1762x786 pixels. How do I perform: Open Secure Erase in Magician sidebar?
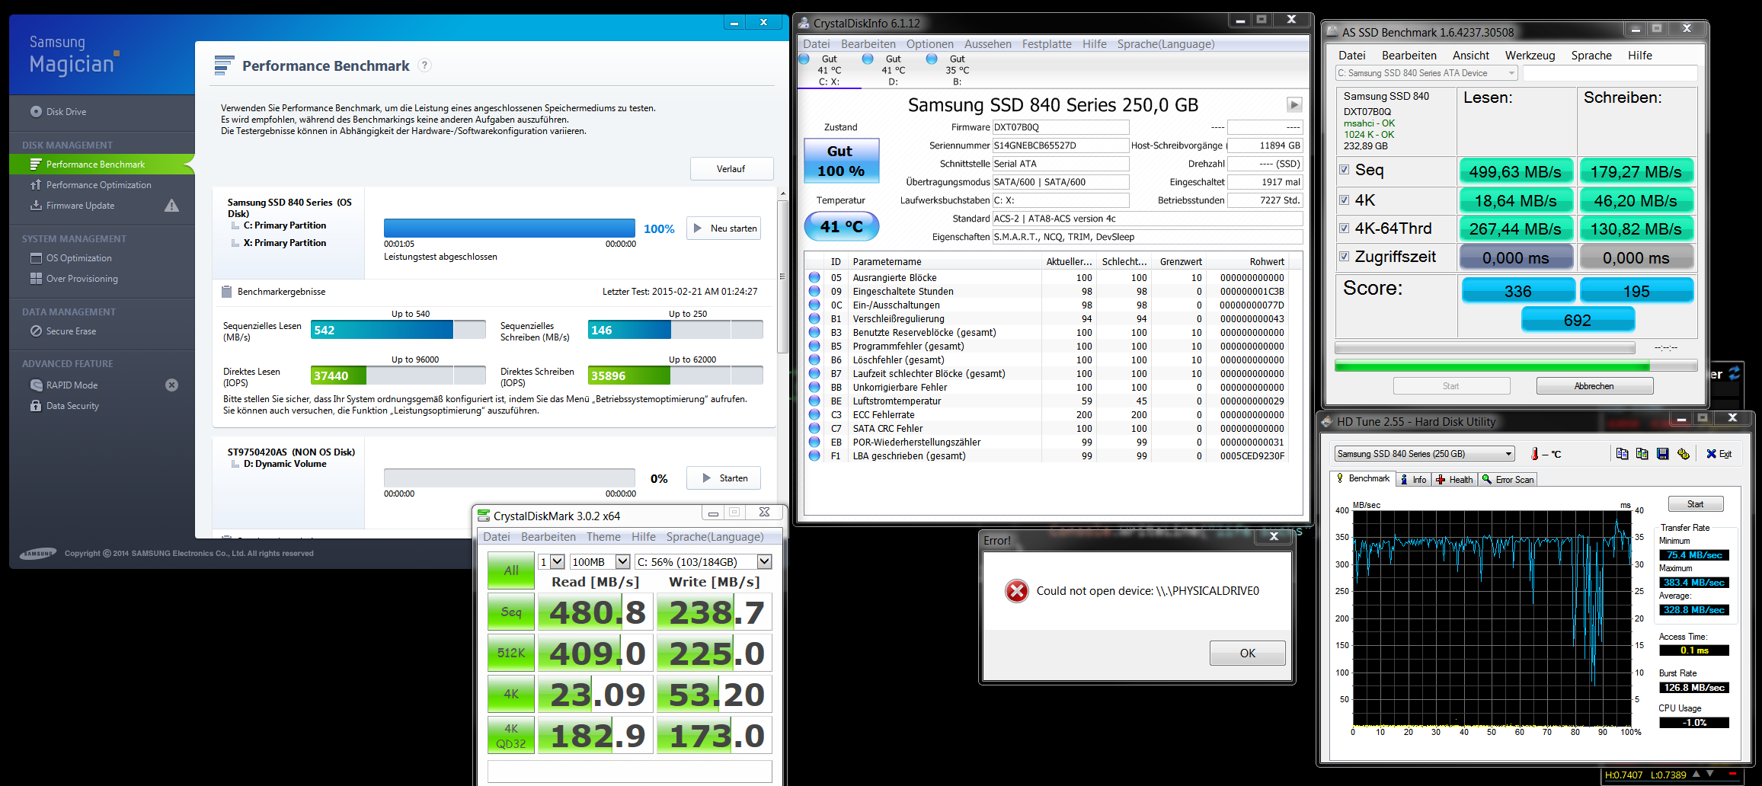click(x=63, y=331)
